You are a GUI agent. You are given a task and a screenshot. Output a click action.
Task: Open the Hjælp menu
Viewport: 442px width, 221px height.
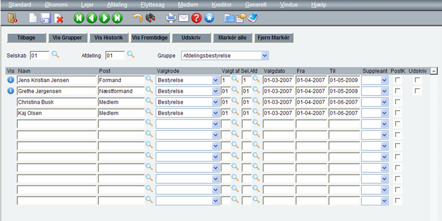point(319,5)
